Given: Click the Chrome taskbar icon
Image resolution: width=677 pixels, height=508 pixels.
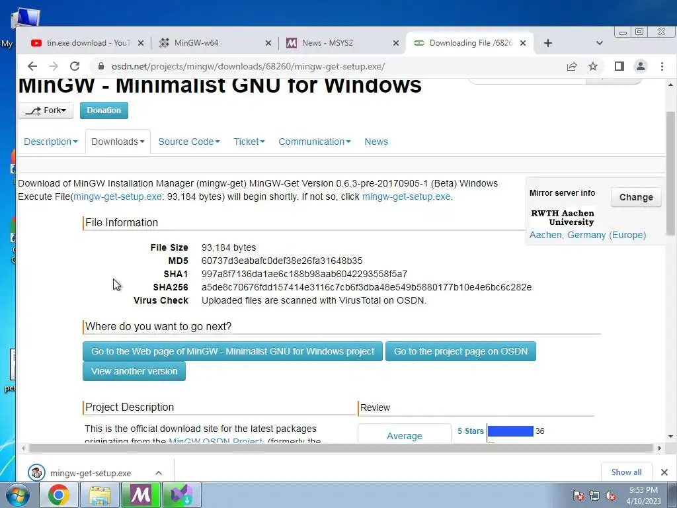Looking at the screenshot, I should click(x=59, y=495).
